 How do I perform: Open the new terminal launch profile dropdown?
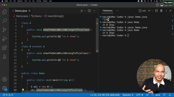point(152,11)
